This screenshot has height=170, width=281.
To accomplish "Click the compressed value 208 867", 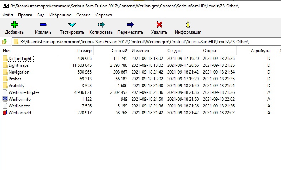I will tap(120, 72).
